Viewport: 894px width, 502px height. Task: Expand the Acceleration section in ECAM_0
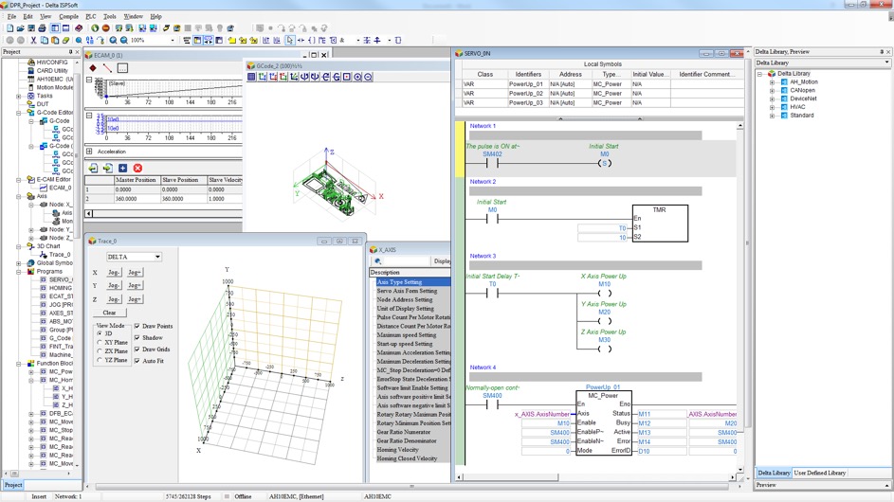pos(90,152)
